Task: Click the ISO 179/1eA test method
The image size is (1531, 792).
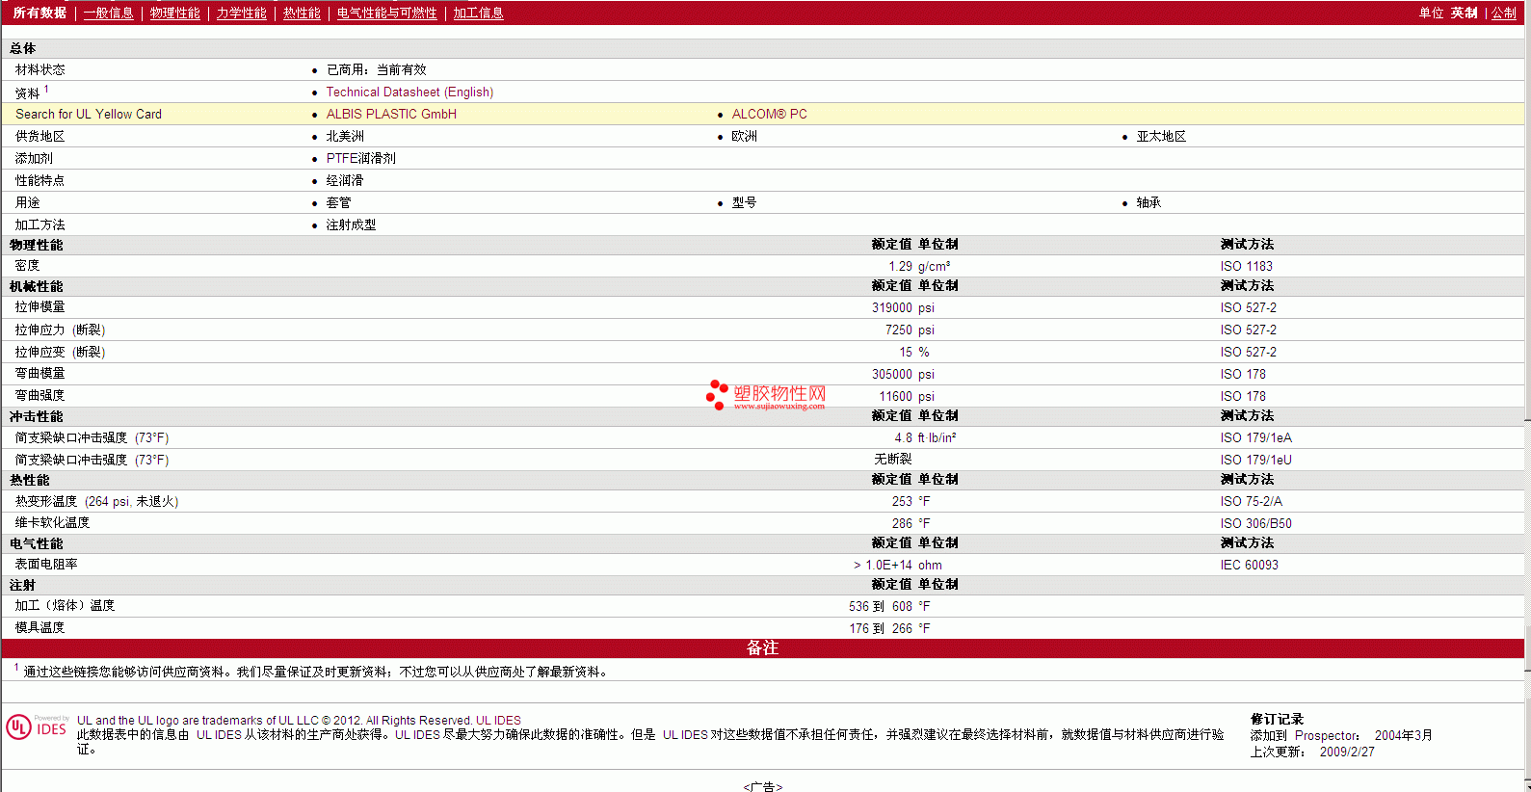Action: (1256, 438)
